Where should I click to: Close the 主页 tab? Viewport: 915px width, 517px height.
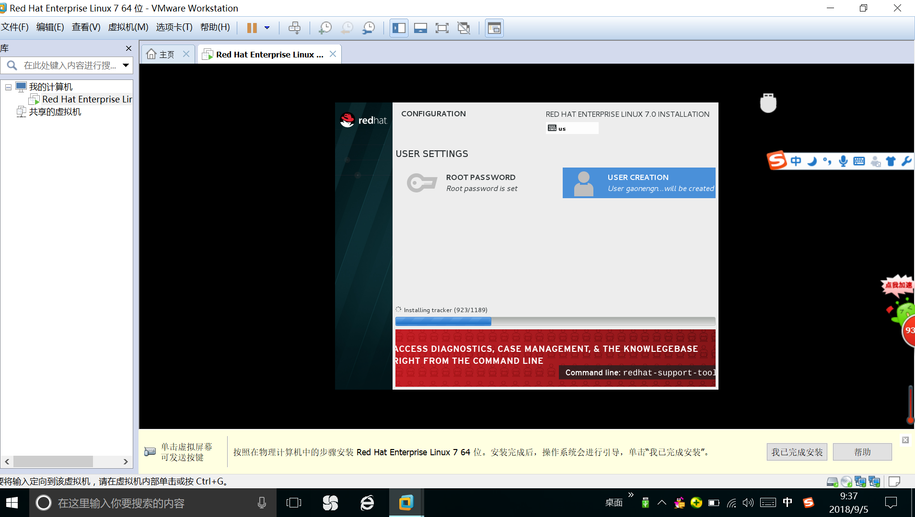[x=186, y=54]
